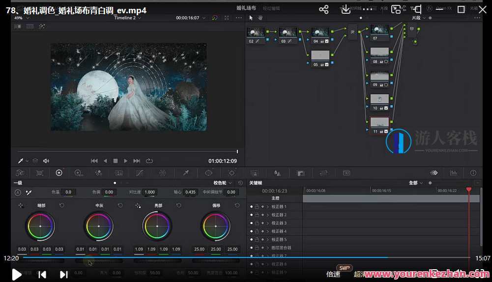492x282 pixels.
Task: Select node 07 in the node graph
Action: coord(379,31)
